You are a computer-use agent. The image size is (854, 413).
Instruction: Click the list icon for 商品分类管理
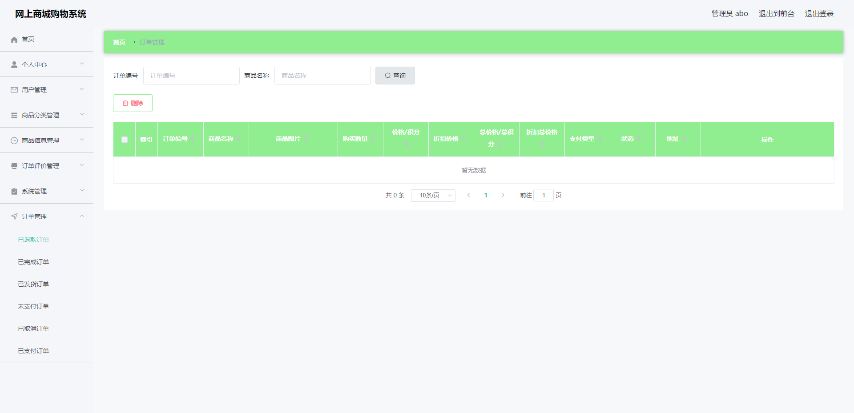(x=14, y=115)
